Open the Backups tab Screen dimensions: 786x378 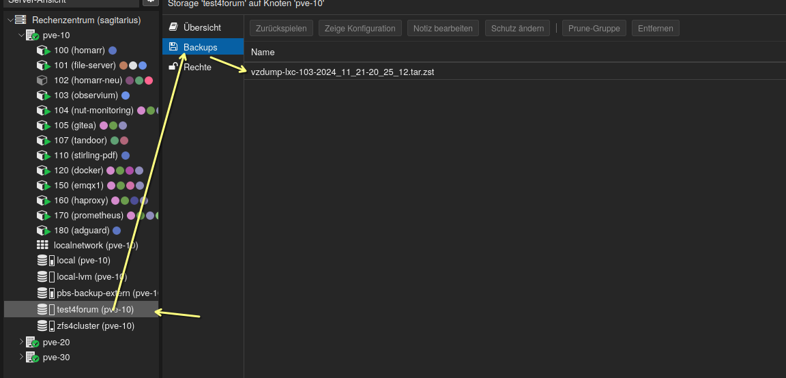click(x=203, y=47)
